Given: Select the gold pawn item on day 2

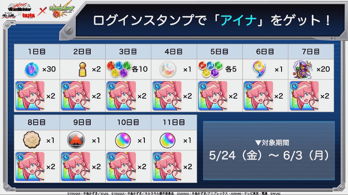Looking at the screenshot, I should (82, 70).
